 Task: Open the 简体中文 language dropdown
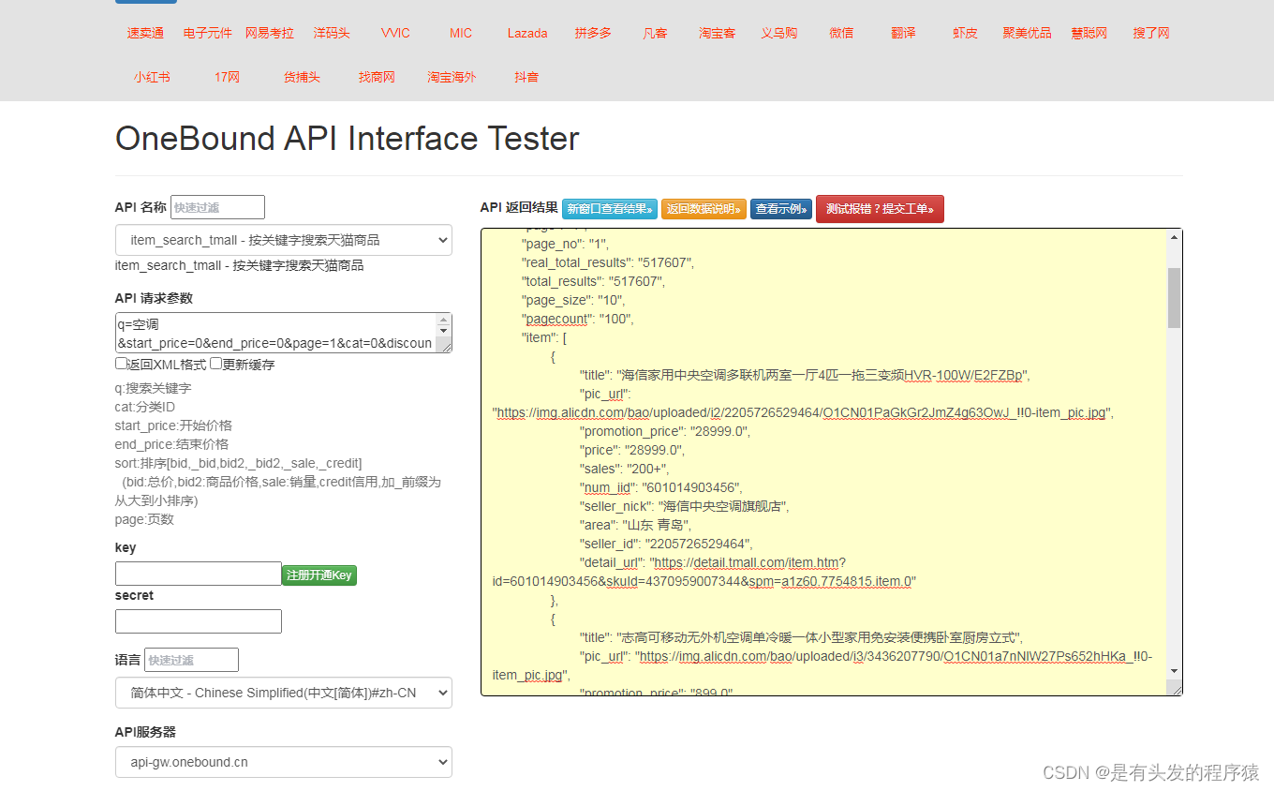coord(284,693)
